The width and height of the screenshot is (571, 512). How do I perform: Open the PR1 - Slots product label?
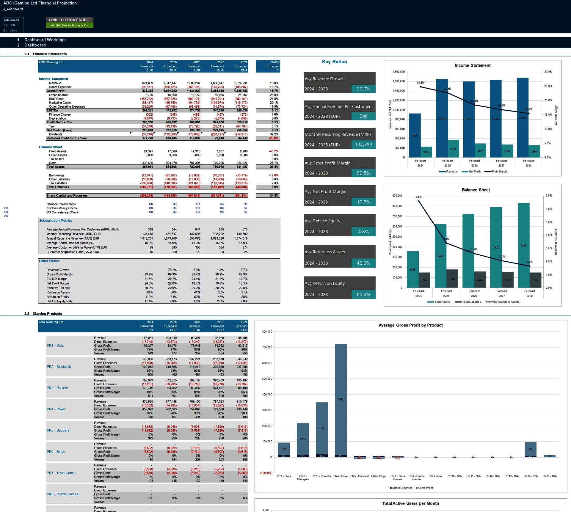point(55,345)
